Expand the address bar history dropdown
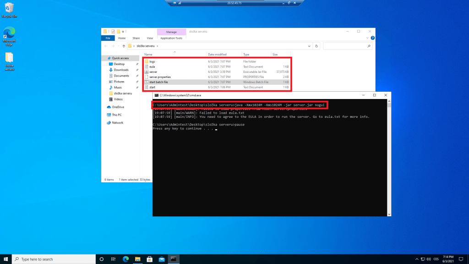 [308, 46]
